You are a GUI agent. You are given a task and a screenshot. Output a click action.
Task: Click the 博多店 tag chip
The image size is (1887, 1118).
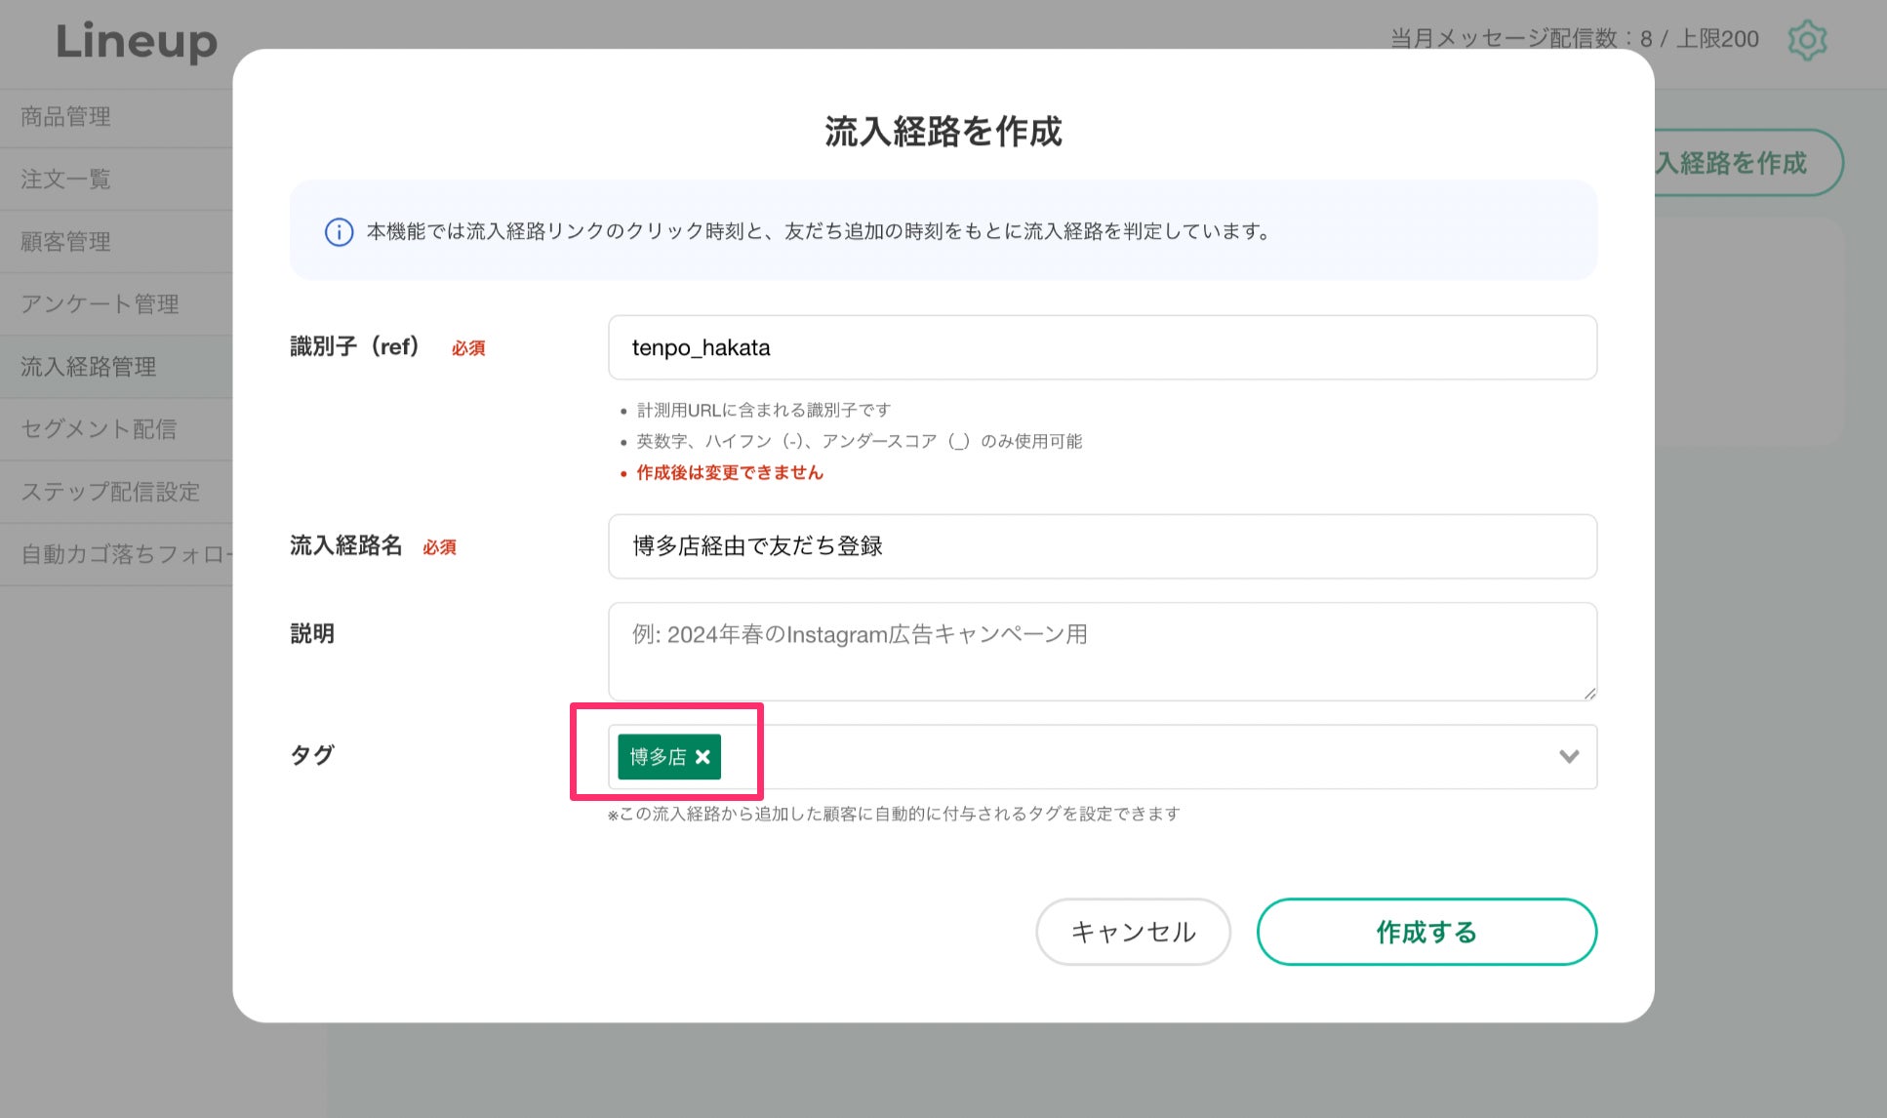pos(657,757)
